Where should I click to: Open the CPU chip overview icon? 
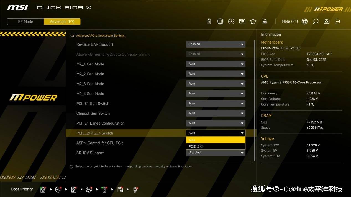tap(220, 21)
